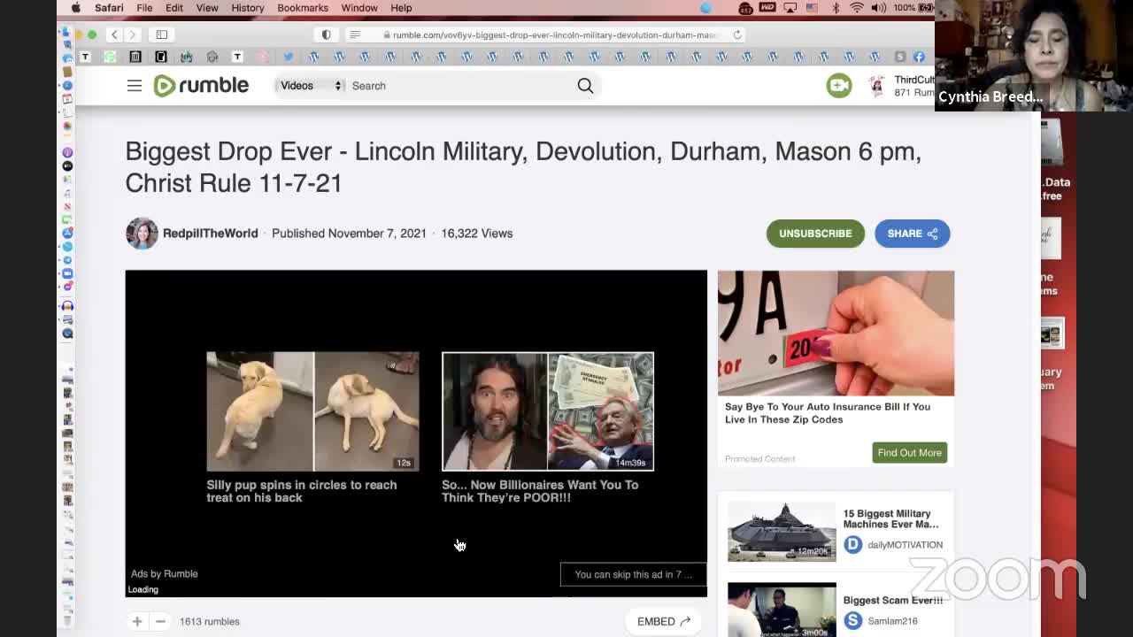Click 'Published November 7, 2021' text
Image resolution: width=1133 pixels, height=637 pixels.
click(349, 234)
